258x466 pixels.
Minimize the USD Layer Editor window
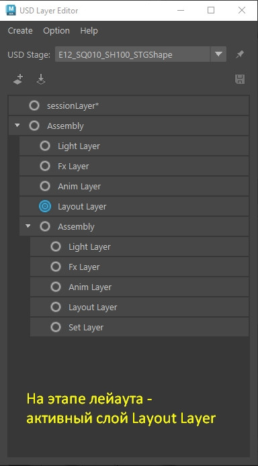click(x=180, y=10)
